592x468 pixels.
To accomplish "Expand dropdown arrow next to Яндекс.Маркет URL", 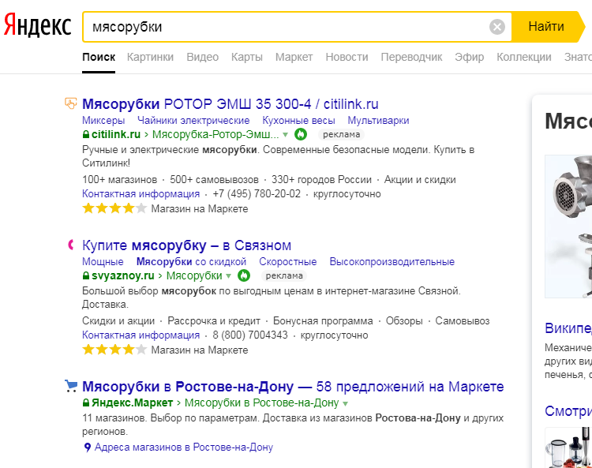I will click(346, 403).
